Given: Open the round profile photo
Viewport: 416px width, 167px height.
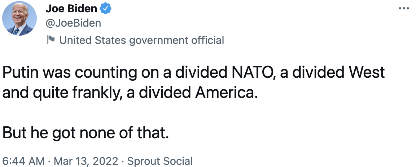Looking at the screenshot, I should 19,18.
